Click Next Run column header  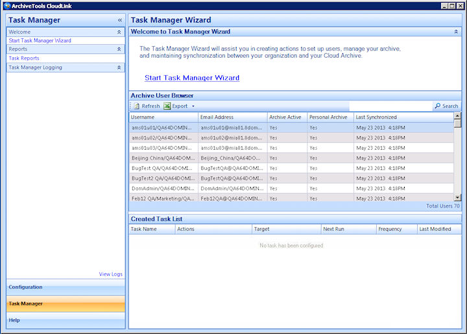[348, 229]
